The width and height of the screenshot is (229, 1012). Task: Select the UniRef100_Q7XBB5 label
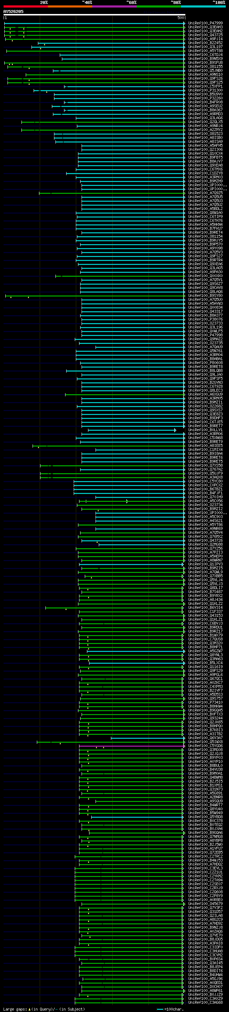pyautogui.click(x=205, y=576)
